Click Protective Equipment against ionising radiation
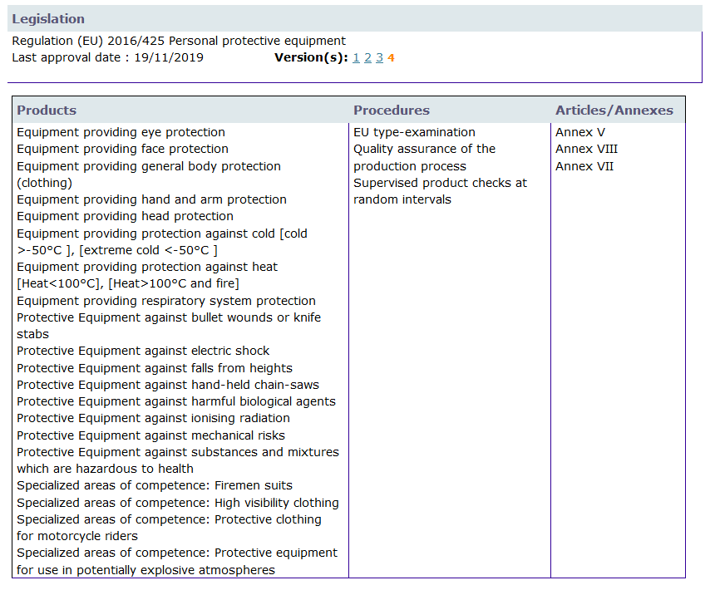Screen dimensions: 715x590 point(153,418)
